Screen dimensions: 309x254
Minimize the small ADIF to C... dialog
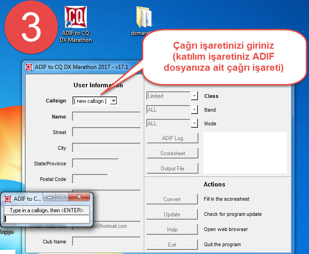pos(50,197)
